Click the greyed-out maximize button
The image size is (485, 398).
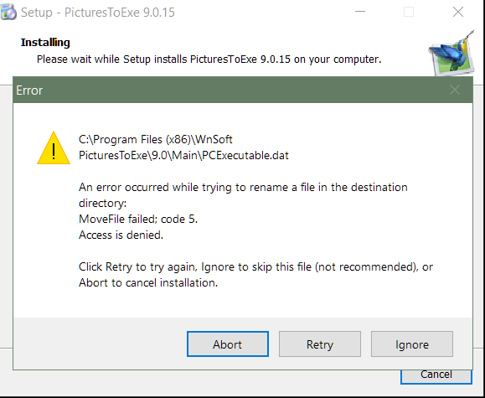click(x=409, y=12)
